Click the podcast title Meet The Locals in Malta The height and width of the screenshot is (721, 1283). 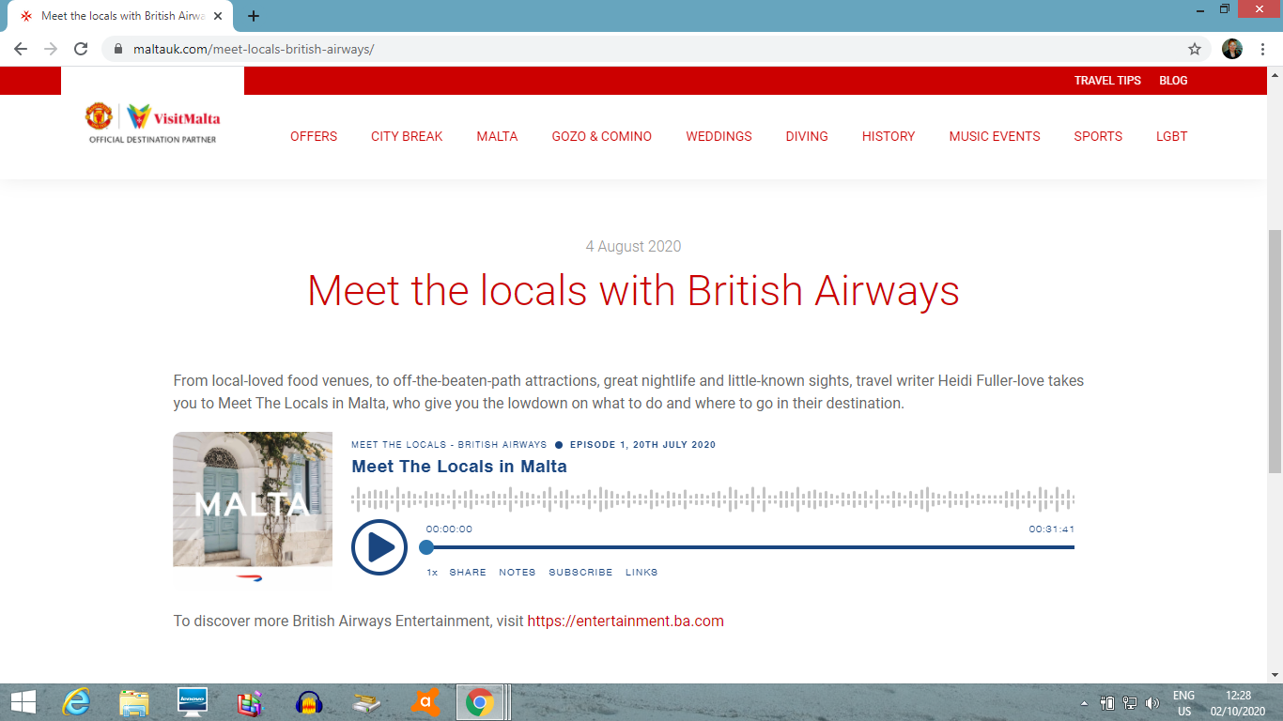tap(459, 467)
